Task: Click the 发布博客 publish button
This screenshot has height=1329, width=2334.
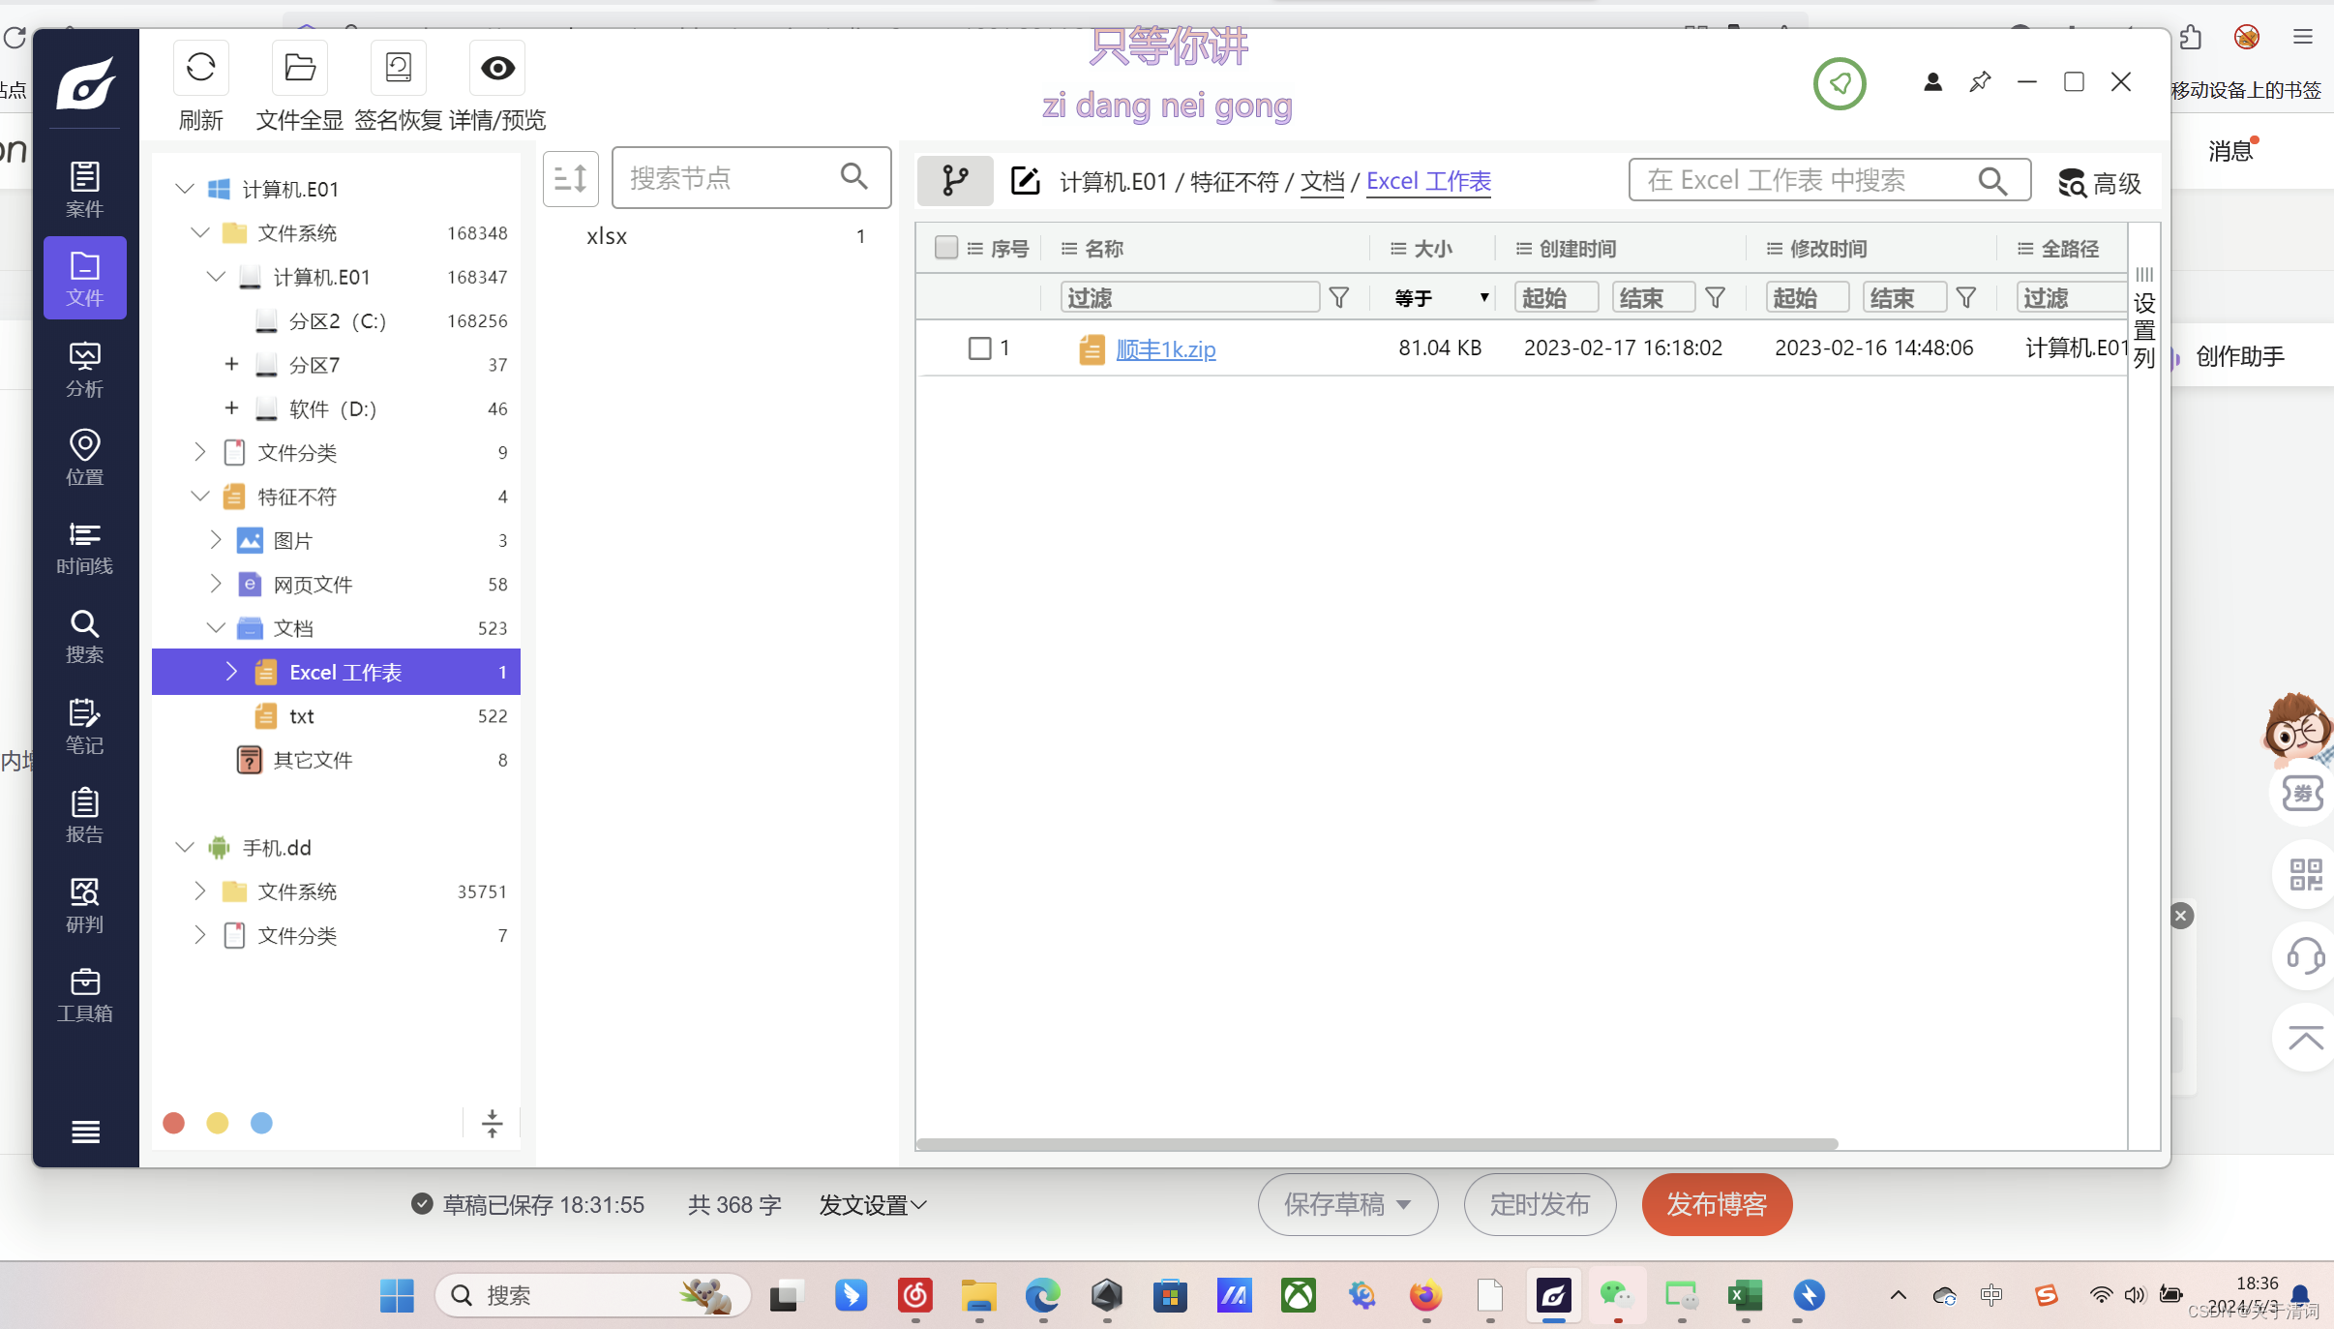Action: click(x=1716, y=1204)
